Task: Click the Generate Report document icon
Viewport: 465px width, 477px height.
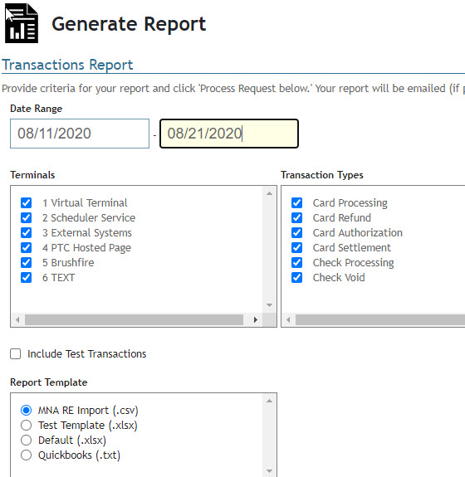Action: click(22, 23)
